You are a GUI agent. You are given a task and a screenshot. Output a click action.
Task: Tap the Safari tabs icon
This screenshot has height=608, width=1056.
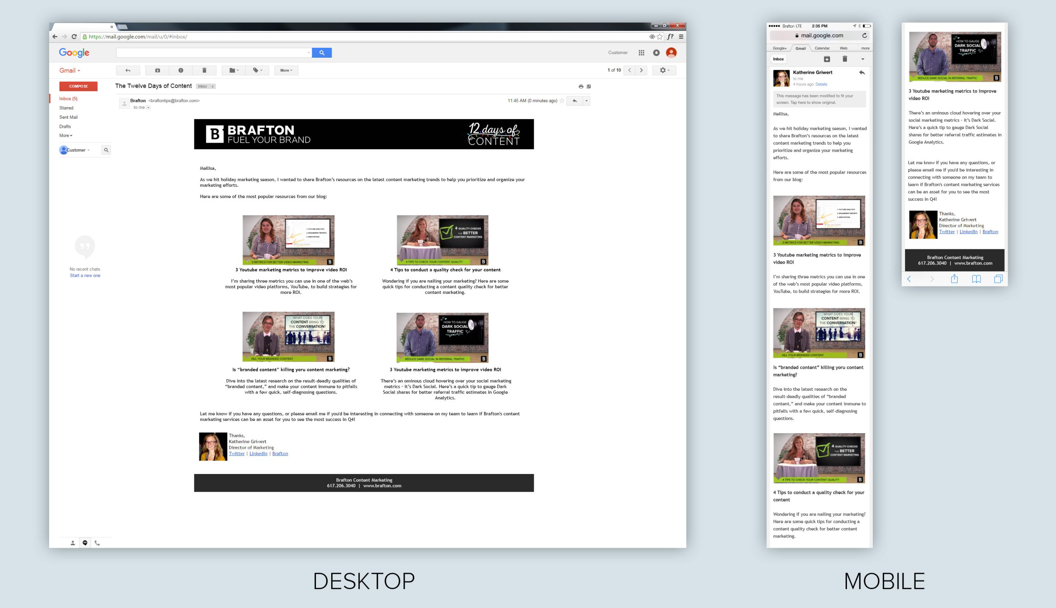[x=998, y=279]
